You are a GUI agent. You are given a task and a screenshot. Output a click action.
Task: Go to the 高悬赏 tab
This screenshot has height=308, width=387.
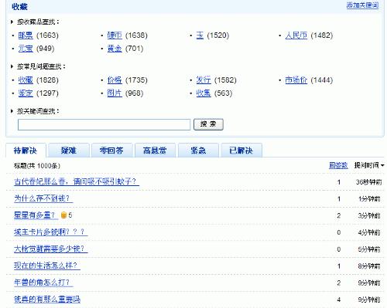point(155,151)
